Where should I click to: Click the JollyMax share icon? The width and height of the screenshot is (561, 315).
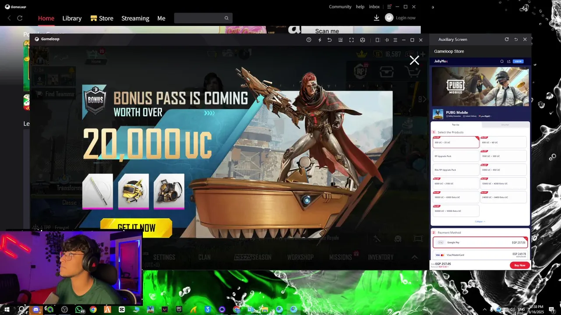click(x=508, y=61)
